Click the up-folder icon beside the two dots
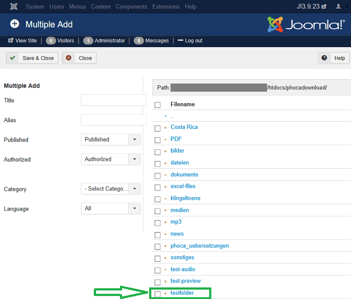351x299 pixels. [166, 116]
